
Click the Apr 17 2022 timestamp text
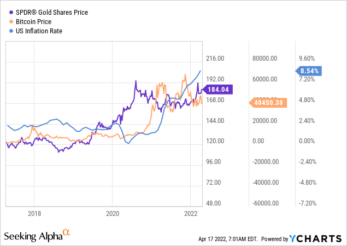click(227, 239)
